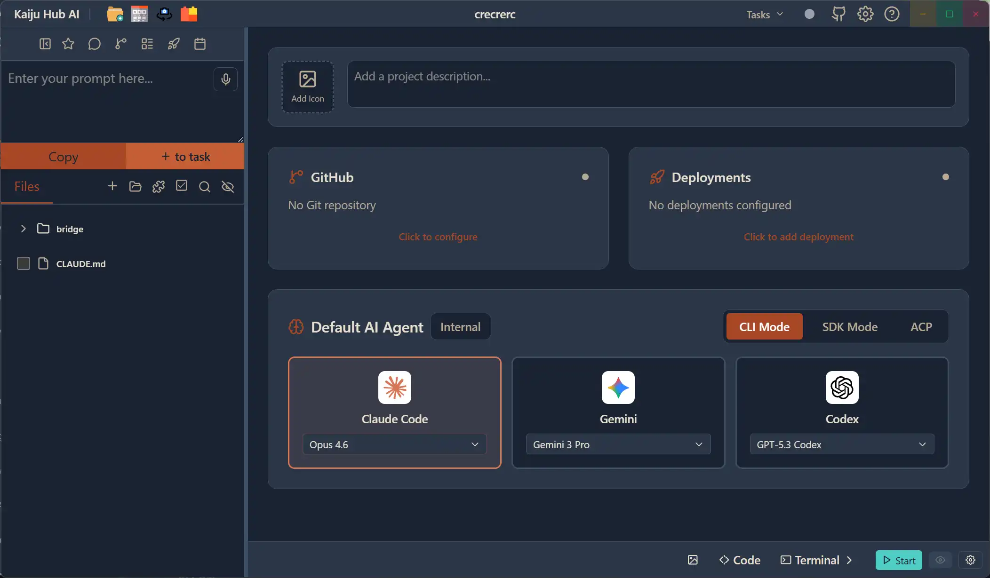Open the GPT-5.3 Codex model dropdown
Screen dimensions: 990x578
click(842, 444)
